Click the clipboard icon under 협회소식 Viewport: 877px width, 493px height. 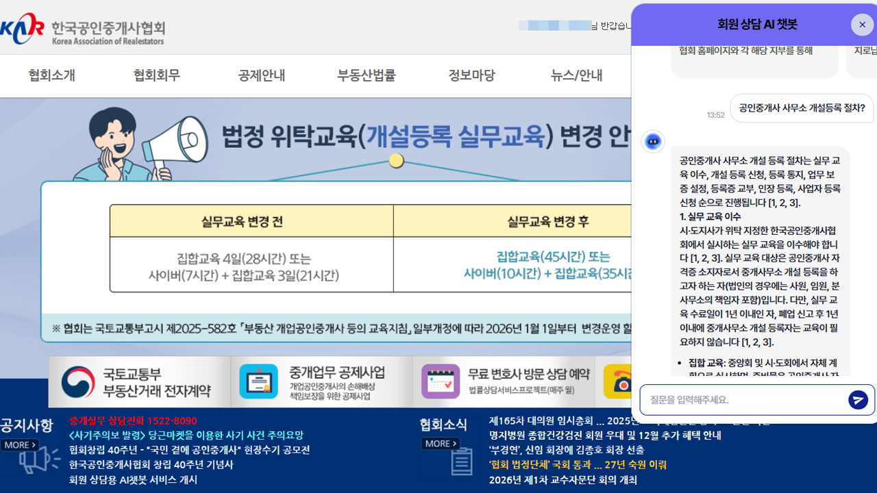click(462, 461)
